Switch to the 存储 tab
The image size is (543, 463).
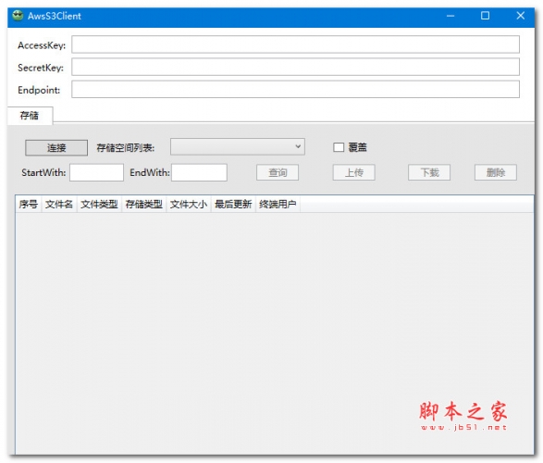pos(30,116)
